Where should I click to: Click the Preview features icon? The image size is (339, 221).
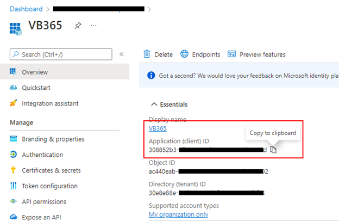pos(231,54)
